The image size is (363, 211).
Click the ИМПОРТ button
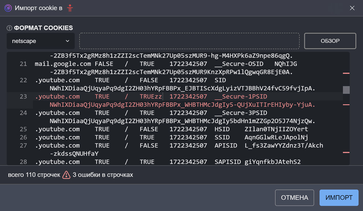(x=339, y=198)
